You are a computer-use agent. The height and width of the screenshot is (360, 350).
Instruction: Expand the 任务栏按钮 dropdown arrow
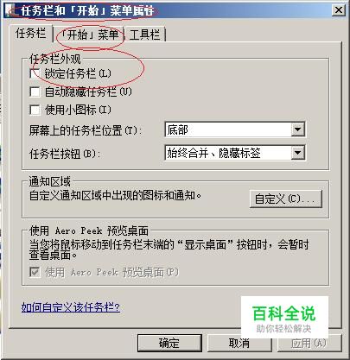coord(297,153)
